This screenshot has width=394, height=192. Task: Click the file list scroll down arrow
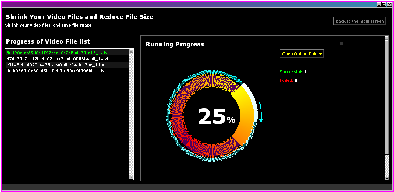(131, 177)
